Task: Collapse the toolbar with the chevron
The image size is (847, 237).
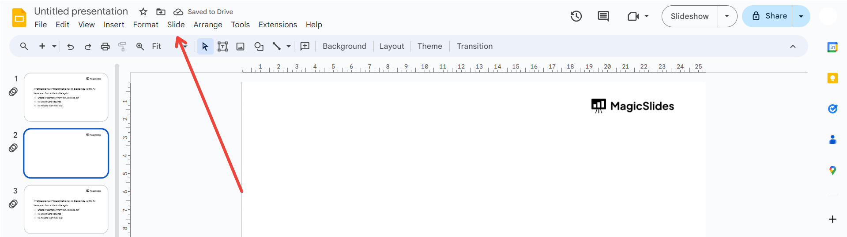Action: [793, 47]
